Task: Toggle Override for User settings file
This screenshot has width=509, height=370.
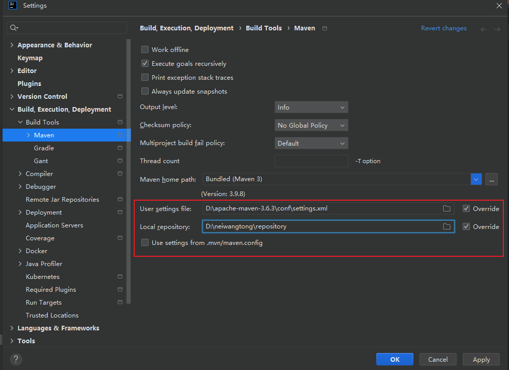Action: point(466,208)
